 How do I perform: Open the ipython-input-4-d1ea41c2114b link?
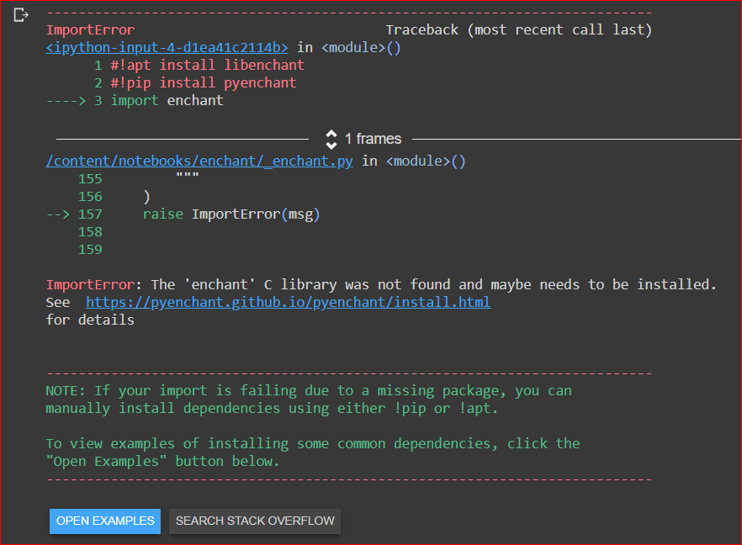pos(167,48)
